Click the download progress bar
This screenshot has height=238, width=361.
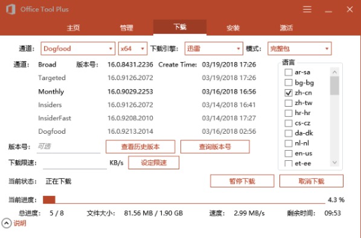click(184, 199)
